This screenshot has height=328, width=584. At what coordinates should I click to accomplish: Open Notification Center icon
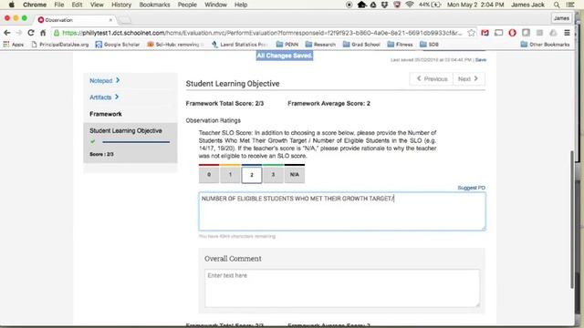pos(570,5)
